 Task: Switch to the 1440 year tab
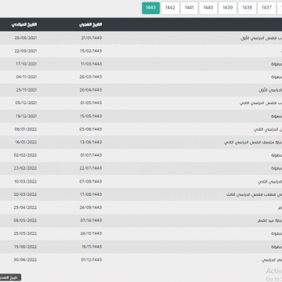208,8
